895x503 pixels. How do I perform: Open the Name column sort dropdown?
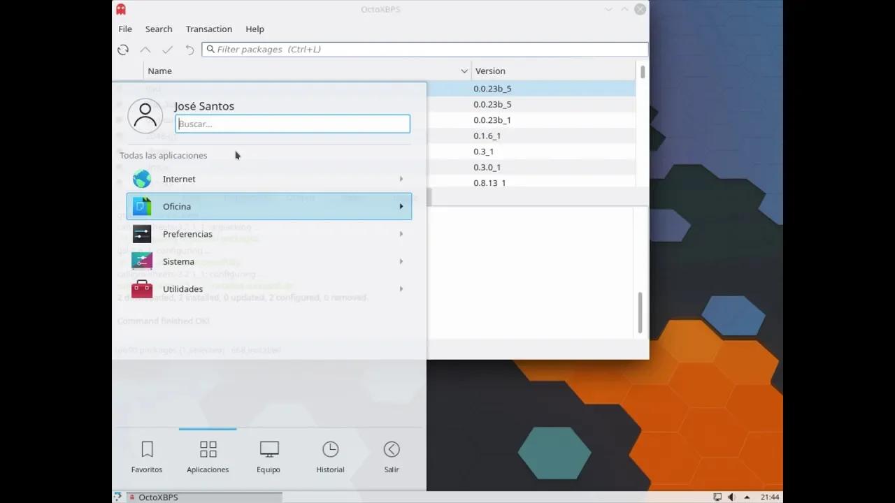coord(464,71)
